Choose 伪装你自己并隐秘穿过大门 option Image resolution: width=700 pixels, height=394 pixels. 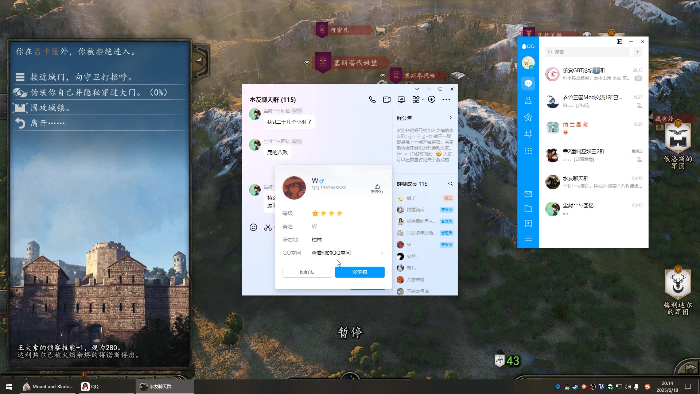(x=99, y=92)
